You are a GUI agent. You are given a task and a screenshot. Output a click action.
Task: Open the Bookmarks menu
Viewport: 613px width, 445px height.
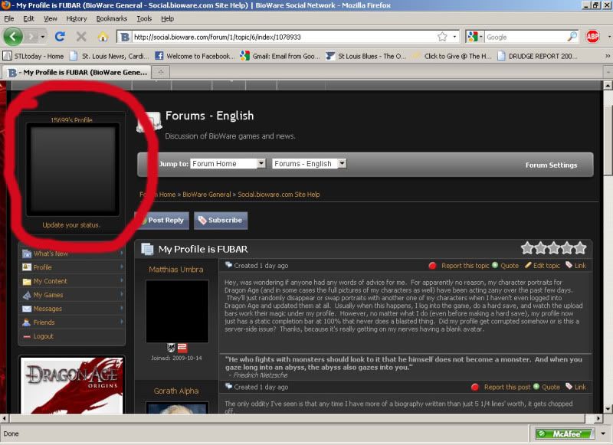pos(112,18)
